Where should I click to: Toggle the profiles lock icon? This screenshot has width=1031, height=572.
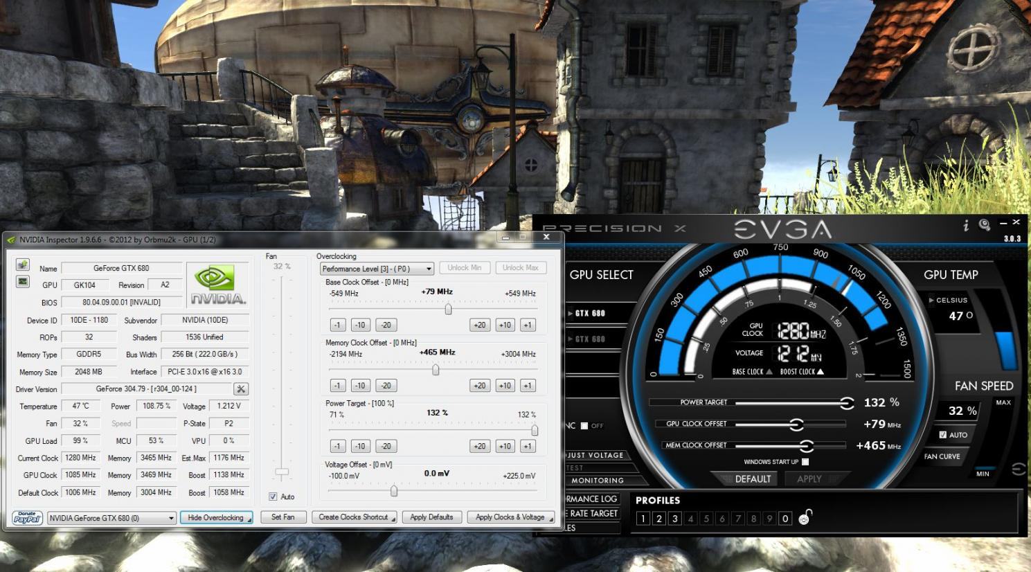coord(805,517)
